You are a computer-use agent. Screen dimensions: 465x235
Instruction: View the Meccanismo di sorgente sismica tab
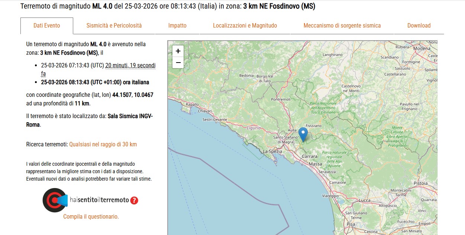point(342,25)
